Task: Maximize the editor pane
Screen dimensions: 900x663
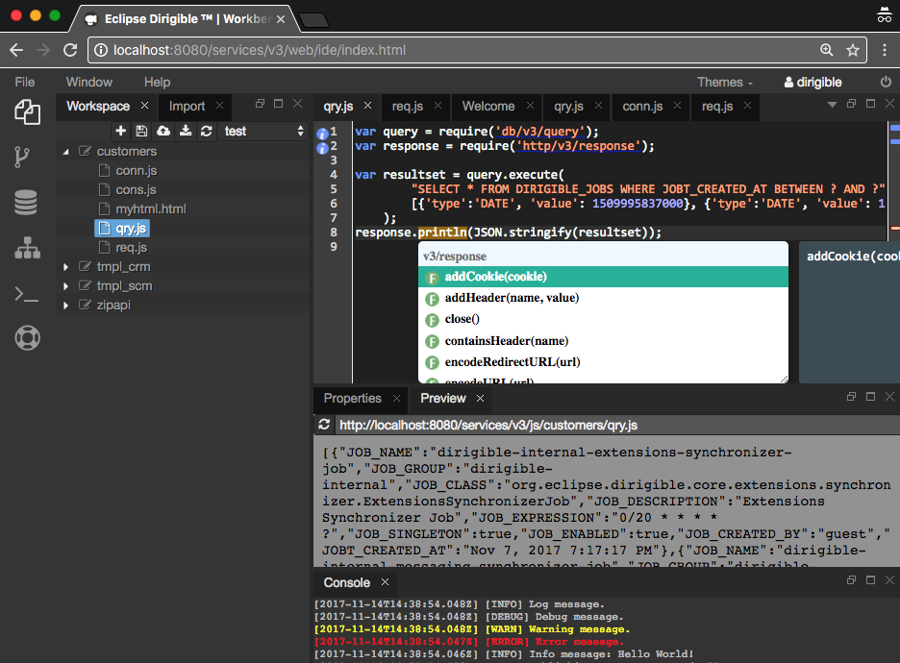Action: [x=870, y=104]
